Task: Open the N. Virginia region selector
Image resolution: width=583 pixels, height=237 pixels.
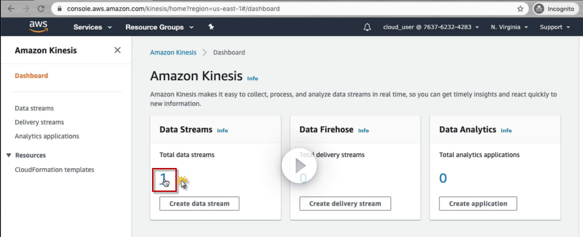Action: [x=509, y=27]
